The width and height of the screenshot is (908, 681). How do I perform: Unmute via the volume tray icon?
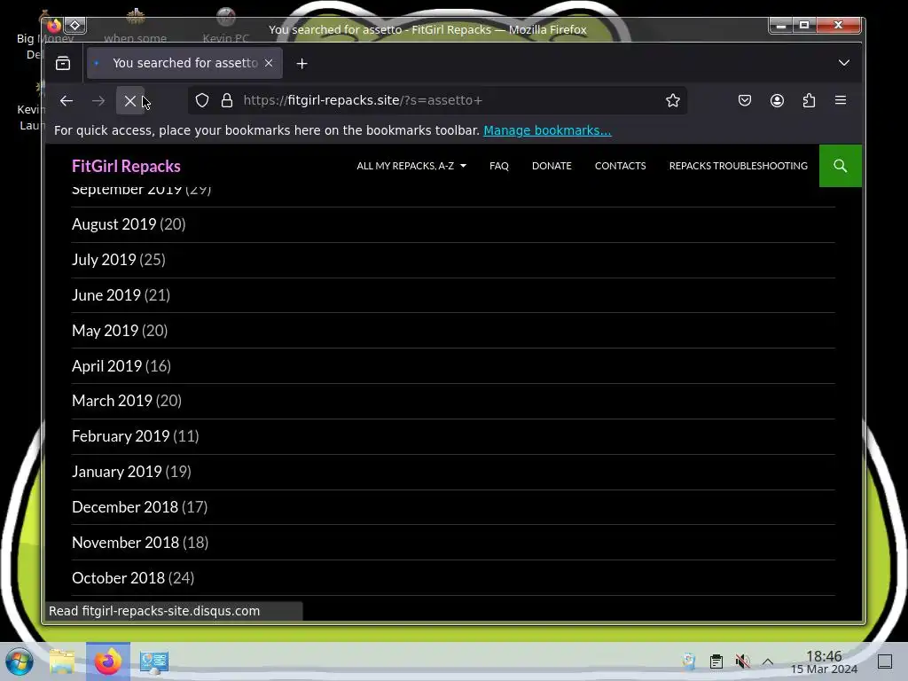tap(742, 661)
